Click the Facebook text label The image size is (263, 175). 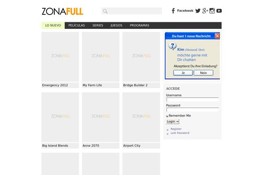(185, 10)
